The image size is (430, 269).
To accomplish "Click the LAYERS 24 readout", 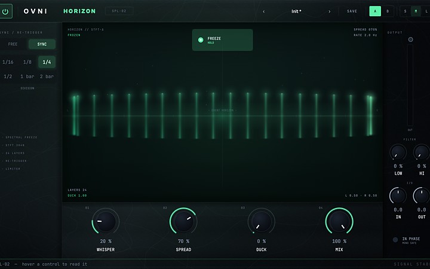I will (x=77, y=190).
